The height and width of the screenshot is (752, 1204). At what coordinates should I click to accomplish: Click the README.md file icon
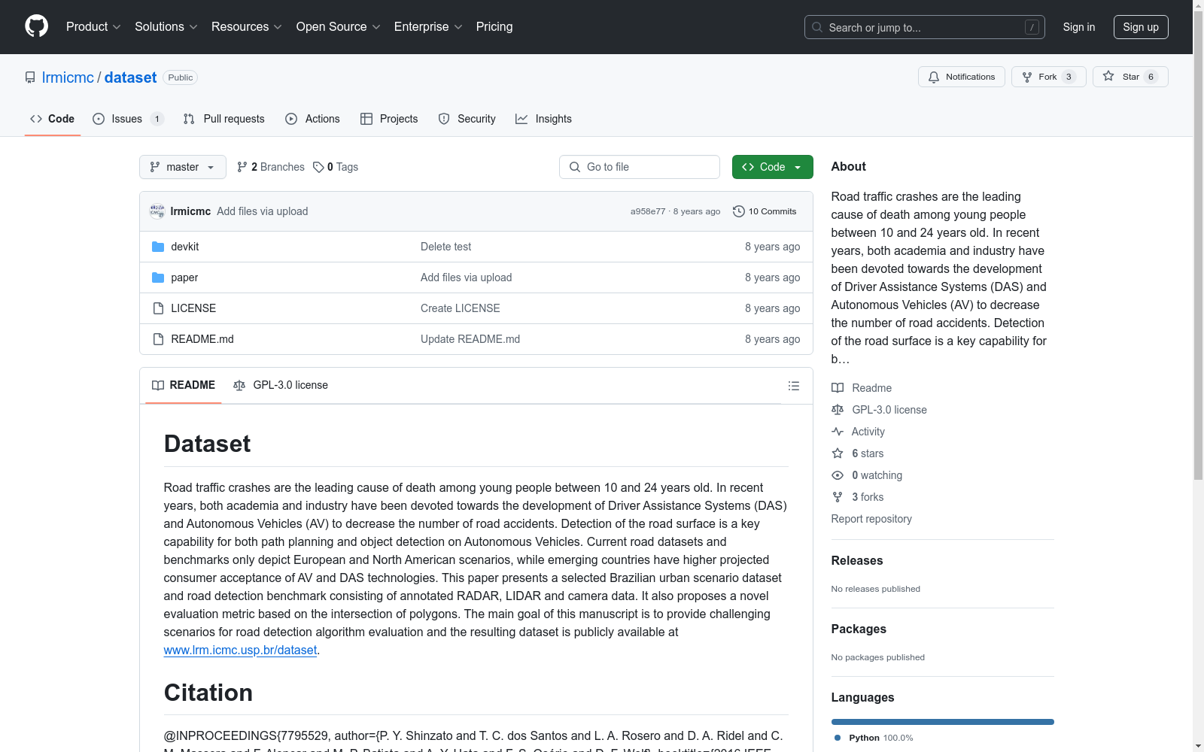pos(158,339)
